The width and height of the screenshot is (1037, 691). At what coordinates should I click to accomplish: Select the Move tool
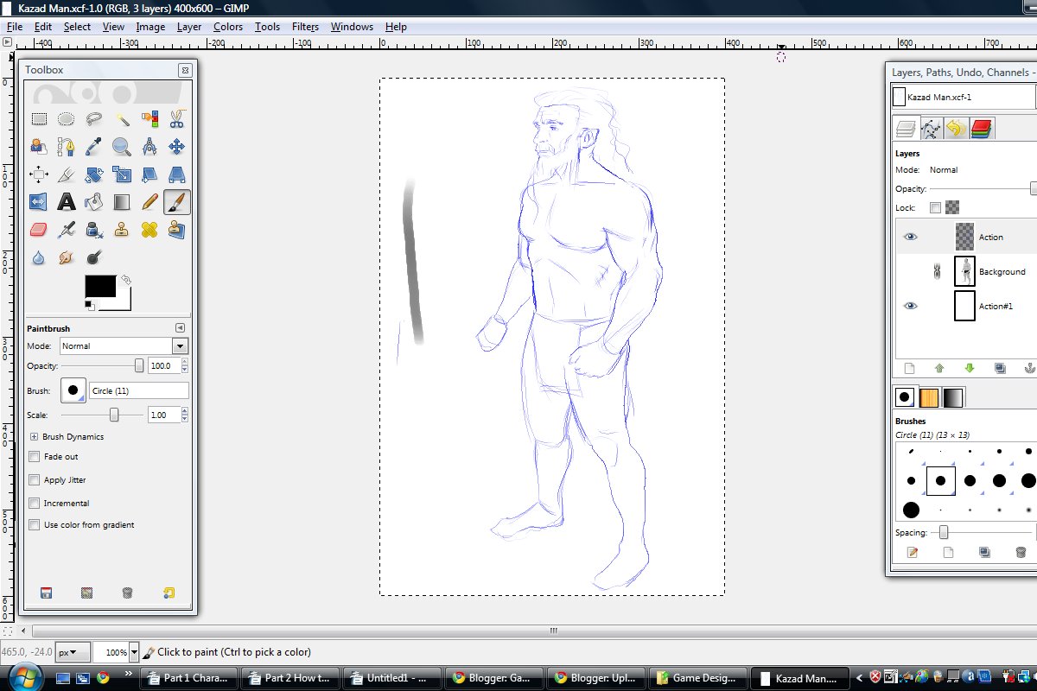177,147
